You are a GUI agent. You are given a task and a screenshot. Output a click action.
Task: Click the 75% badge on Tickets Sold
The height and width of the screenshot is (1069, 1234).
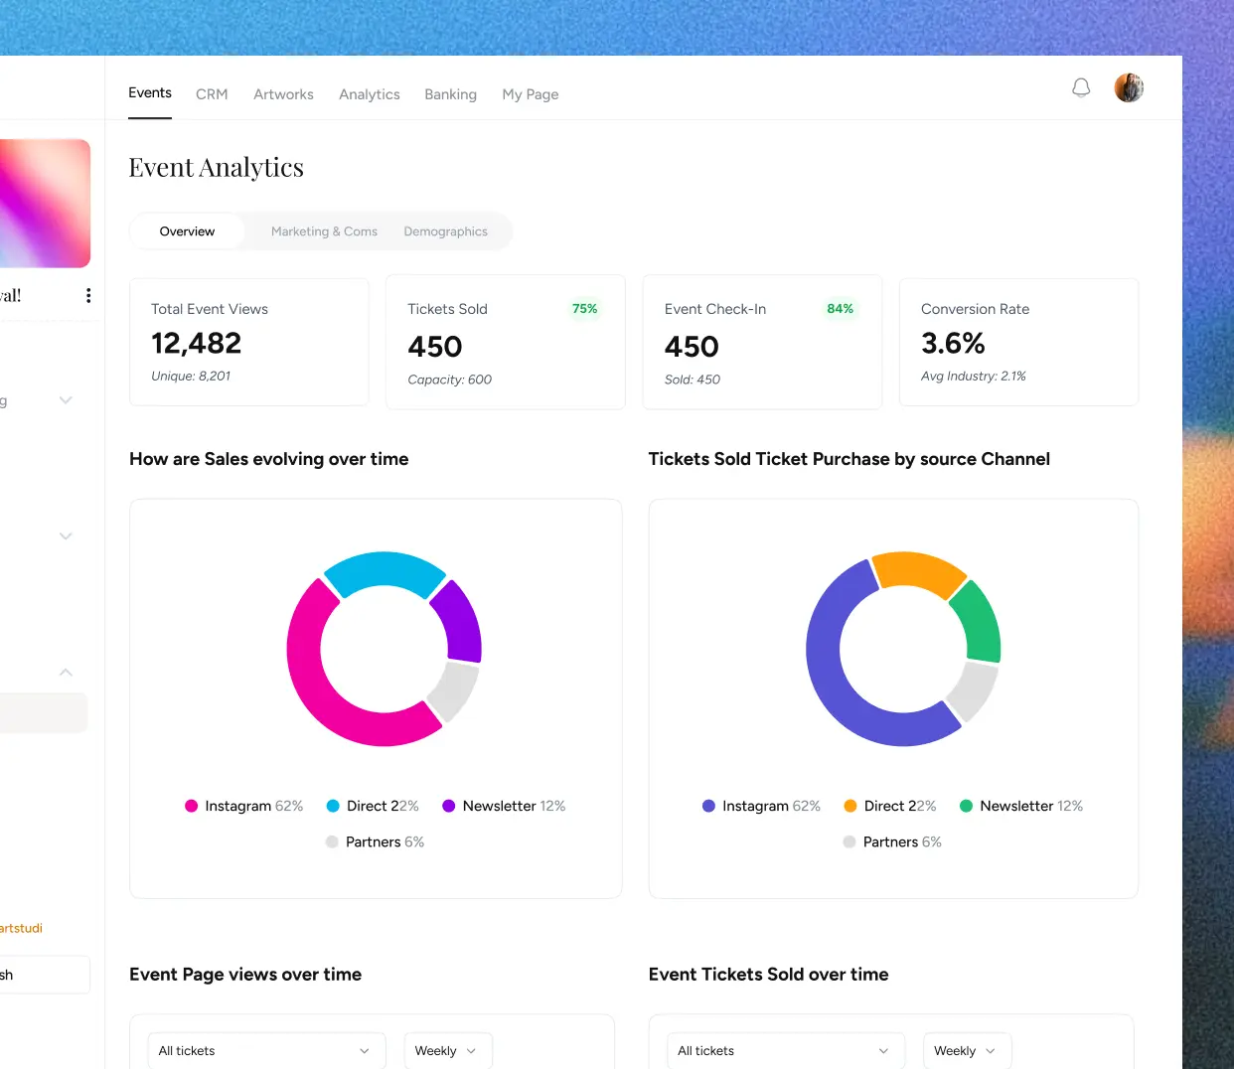click(x=584, y=309)
